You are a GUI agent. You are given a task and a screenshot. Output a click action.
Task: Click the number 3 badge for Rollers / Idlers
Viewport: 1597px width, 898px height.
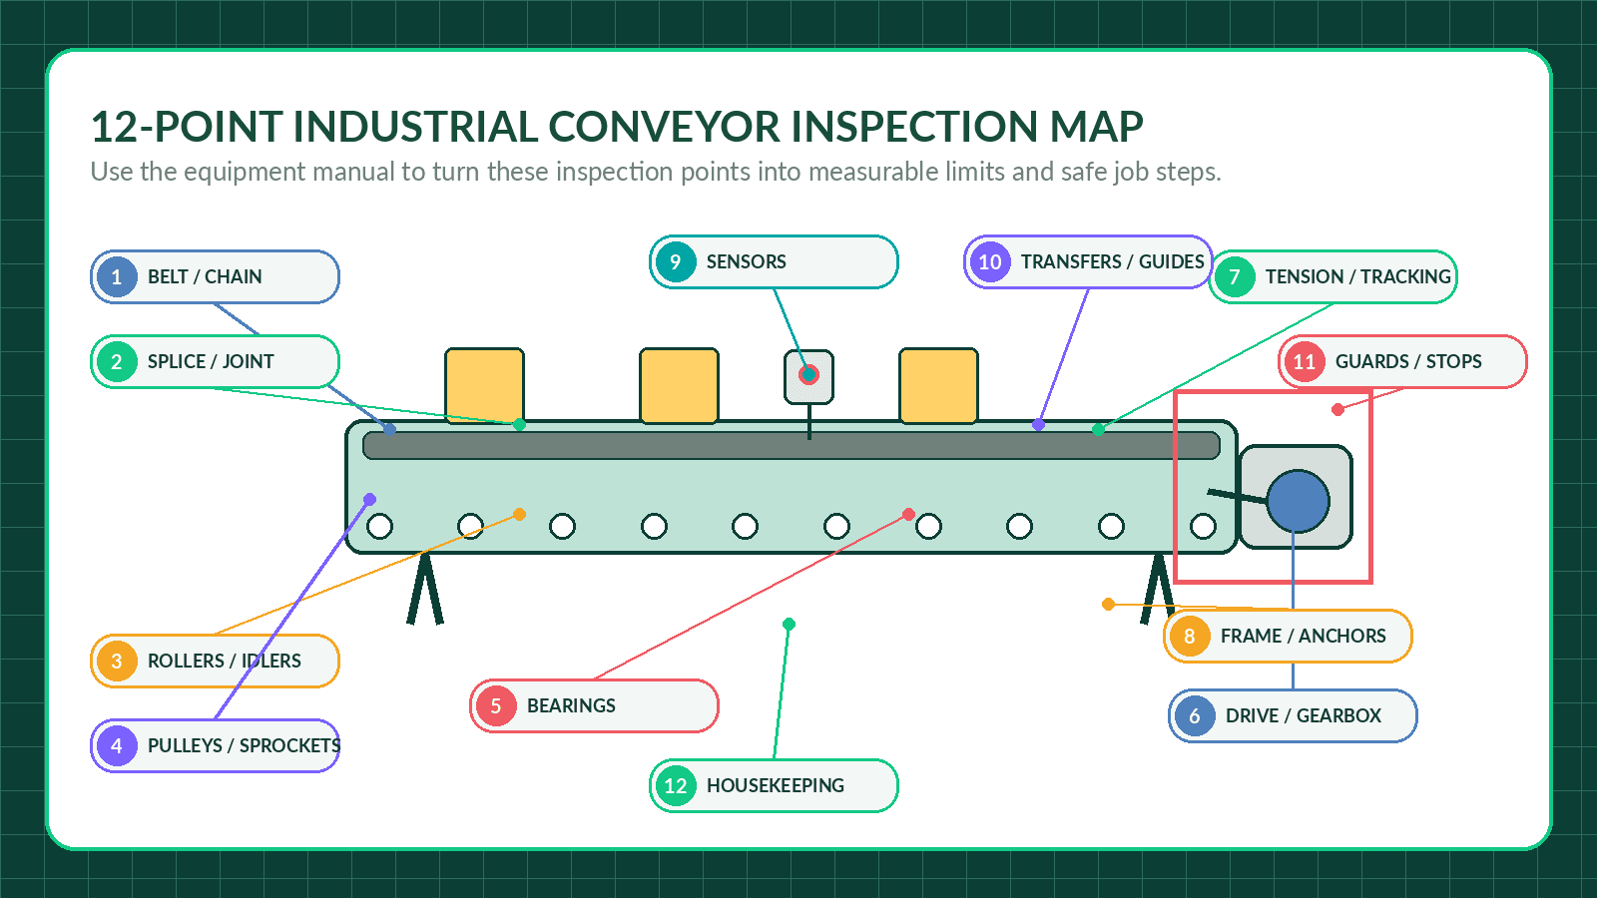117,661
